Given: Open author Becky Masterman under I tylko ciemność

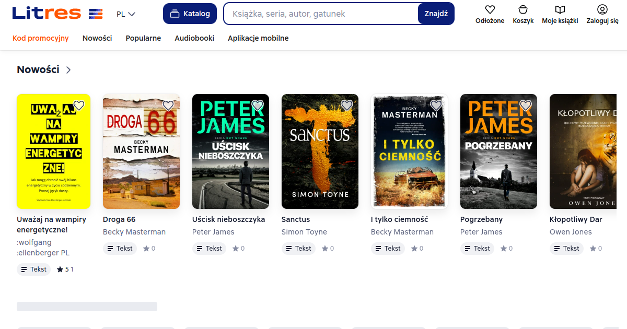Looking at the screenshot, I should (x=402, y=232).
